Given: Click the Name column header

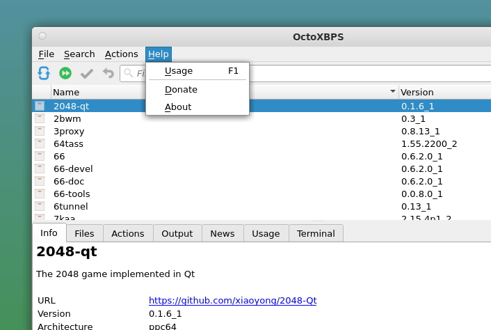Looking at the screenshot, I should pyautogui.click(x=225, y=92).
